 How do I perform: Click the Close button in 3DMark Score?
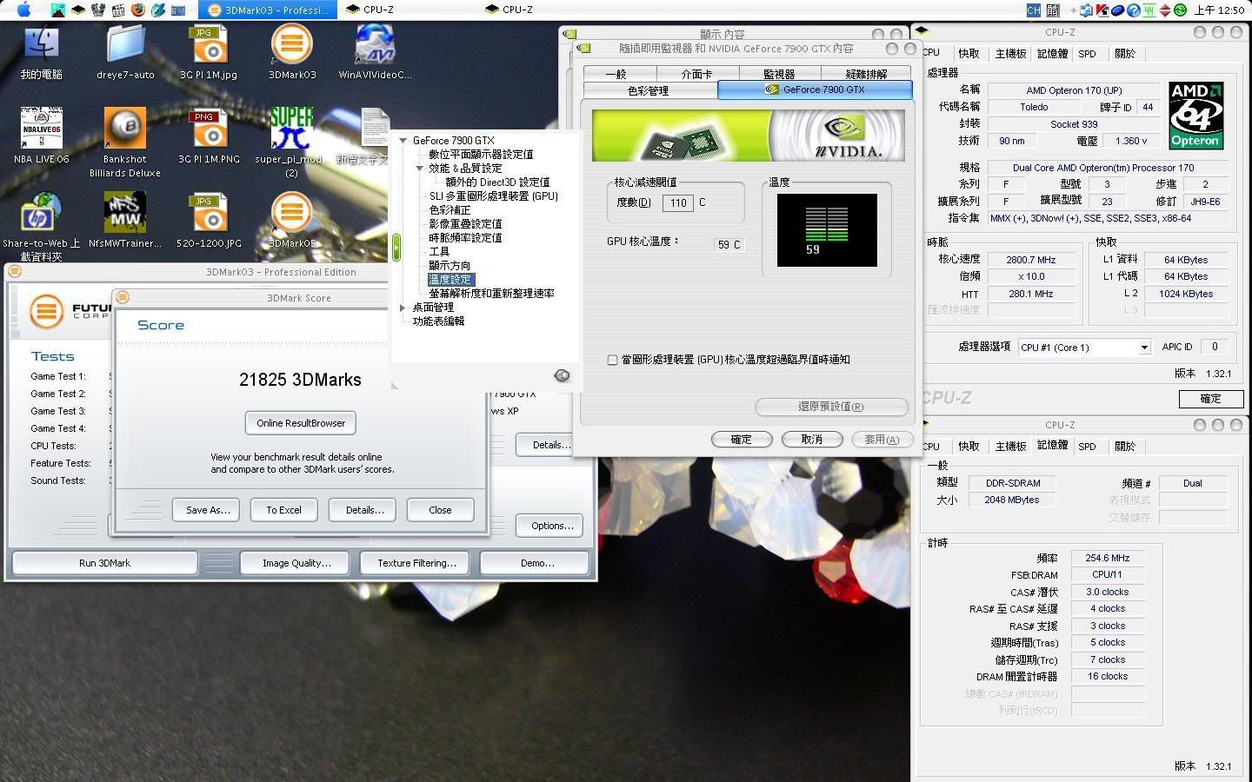(x=440, y=510)
